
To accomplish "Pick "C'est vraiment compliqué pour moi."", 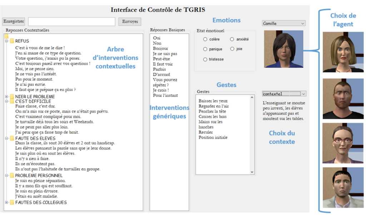I will pyautogui.click(x=48, y=117).
